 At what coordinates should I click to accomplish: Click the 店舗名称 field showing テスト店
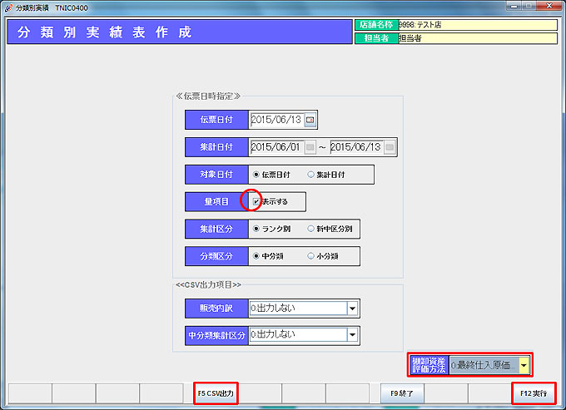(x=478, y=25)
